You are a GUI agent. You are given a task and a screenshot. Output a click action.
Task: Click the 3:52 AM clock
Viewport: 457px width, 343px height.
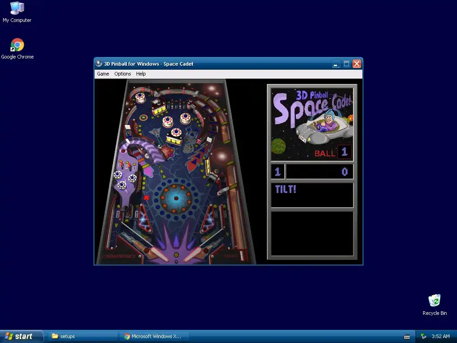[440, 336]
